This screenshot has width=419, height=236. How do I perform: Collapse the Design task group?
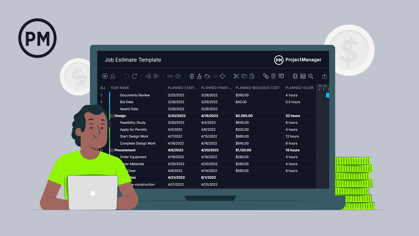tap(112, 116)
